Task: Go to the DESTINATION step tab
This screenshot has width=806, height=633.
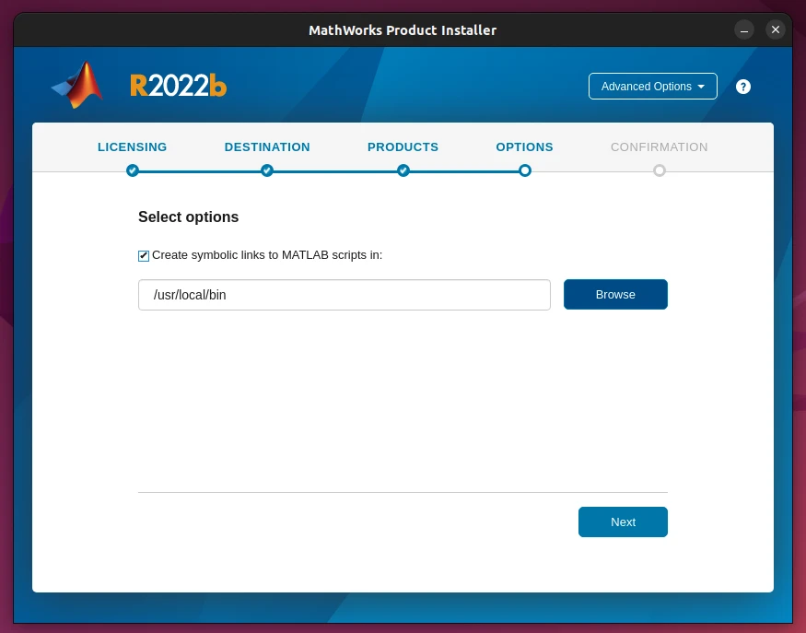Action: 267,147
